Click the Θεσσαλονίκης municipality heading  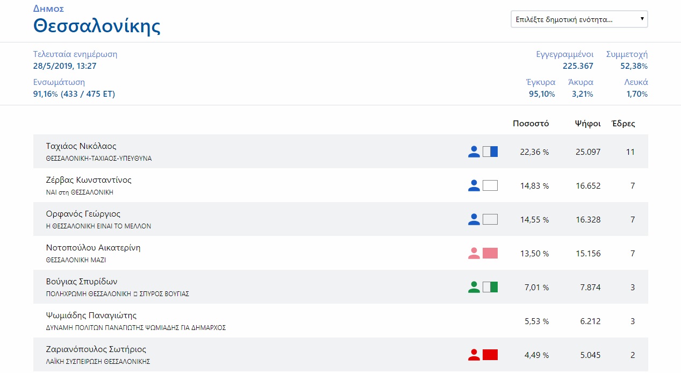click(x=97, y=26)
